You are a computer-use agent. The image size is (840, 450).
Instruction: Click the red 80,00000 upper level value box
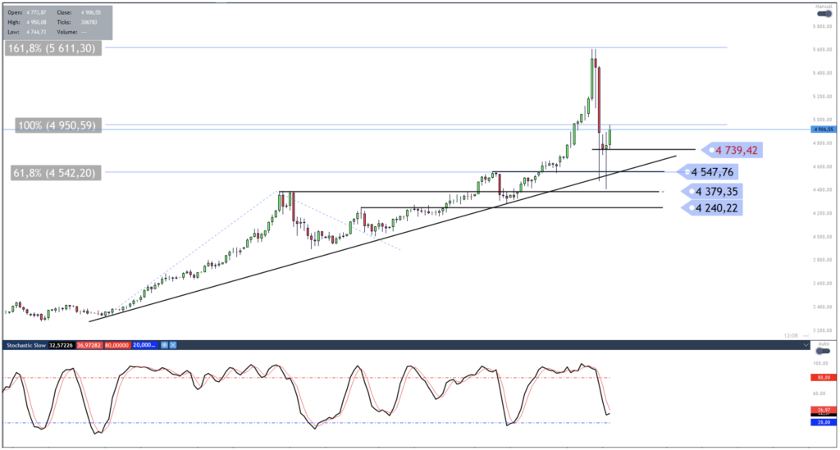(117, 347)
